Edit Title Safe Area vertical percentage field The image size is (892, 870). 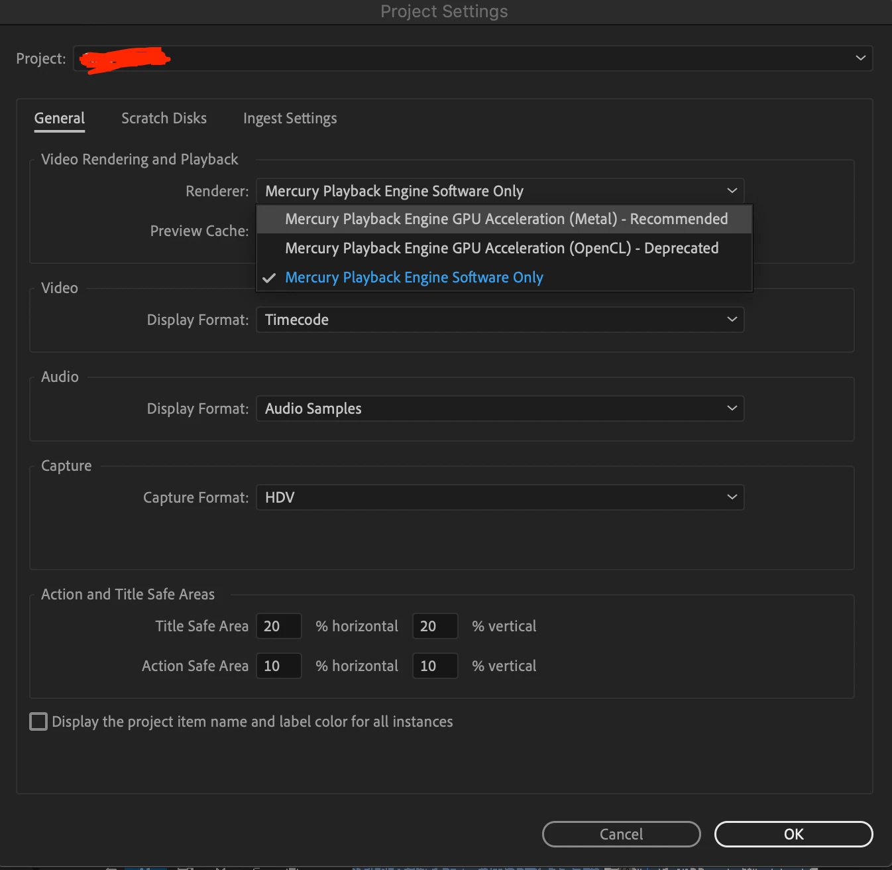click(x=435, y=626)
